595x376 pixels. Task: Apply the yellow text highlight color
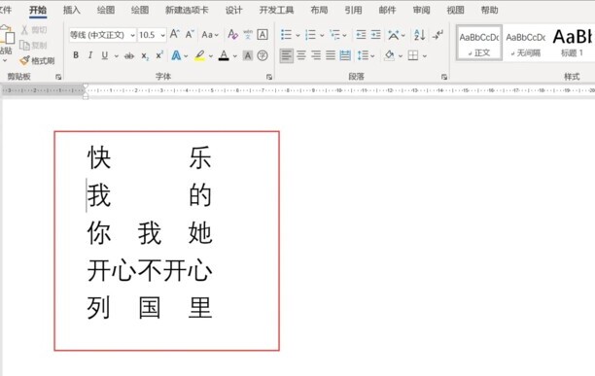point(200,55)
